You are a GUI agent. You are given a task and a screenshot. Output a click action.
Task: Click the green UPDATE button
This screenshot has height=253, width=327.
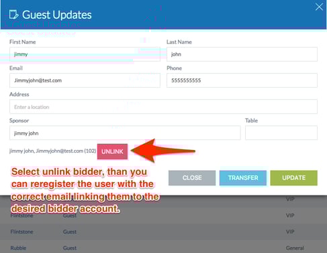pos(293,178)
